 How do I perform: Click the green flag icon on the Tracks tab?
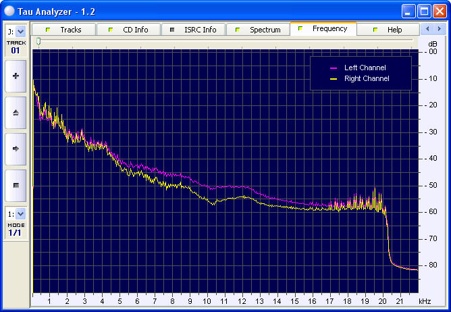click(x=48, y=30)
